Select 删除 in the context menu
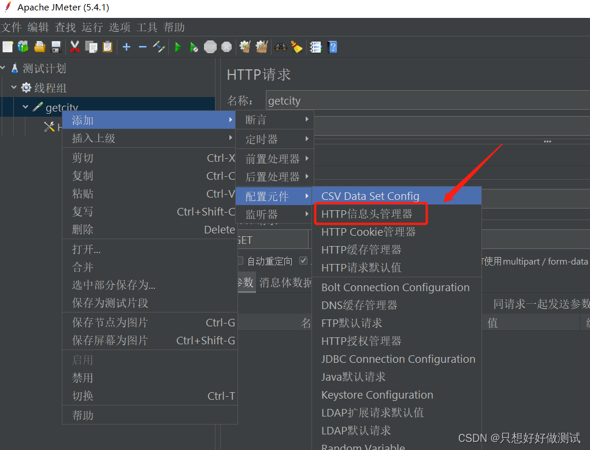Viewport: 590px width, 450px height. [x=150, y=229]
